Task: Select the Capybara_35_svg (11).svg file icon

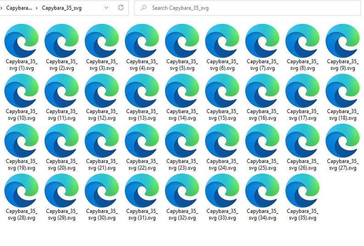Action: (x=61, y=91)
